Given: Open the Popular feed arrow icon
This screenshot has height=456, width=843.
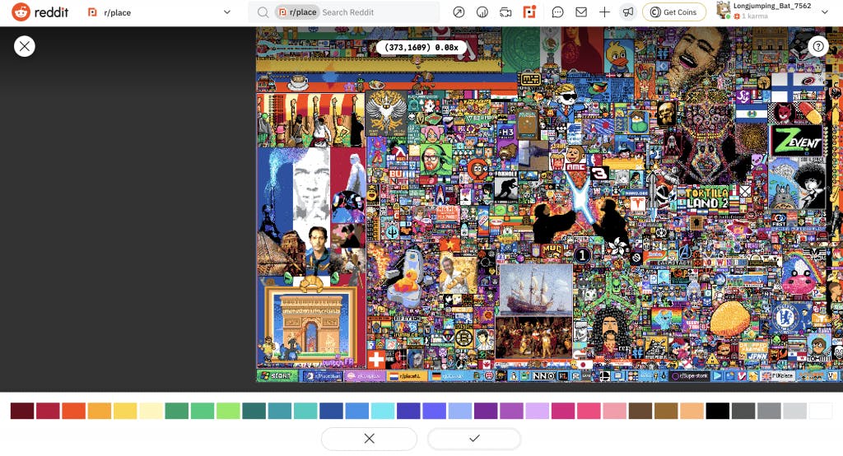Looking at the screenshot, I should [459, 12].
